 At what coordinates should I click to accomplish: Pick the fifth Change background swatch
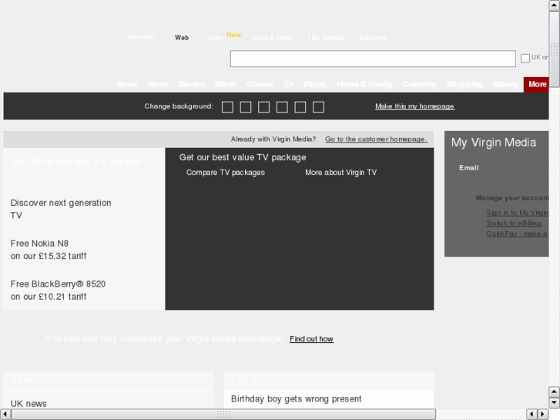pyautogui.click(x=300, y=107)
